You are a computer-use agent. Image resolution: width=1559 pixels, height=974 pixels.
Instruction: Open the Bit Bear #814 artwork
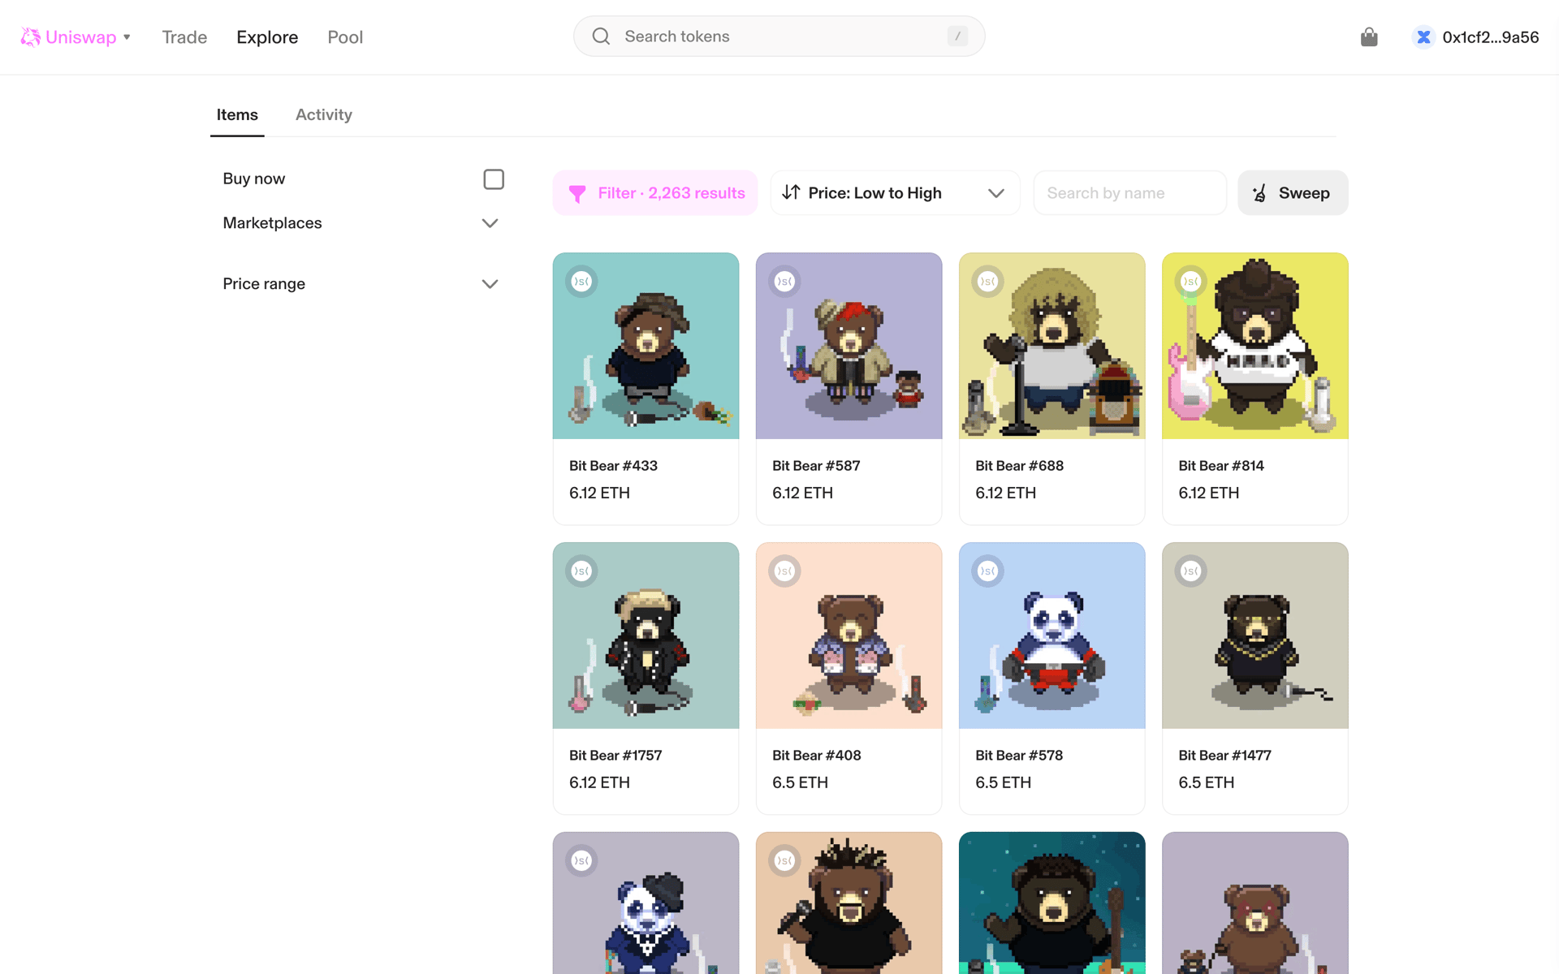1255,346
